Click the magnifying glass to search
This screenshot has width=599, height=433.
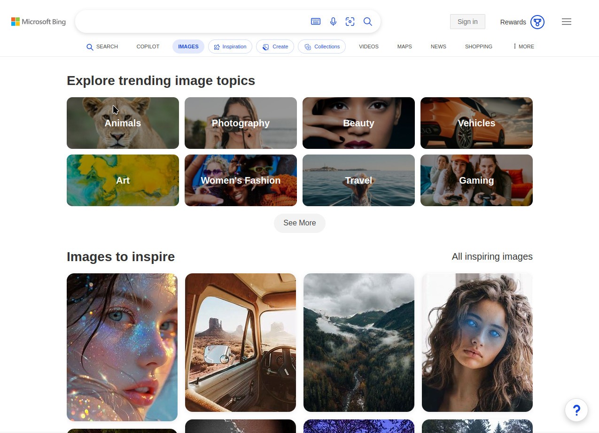coord(368,21)
